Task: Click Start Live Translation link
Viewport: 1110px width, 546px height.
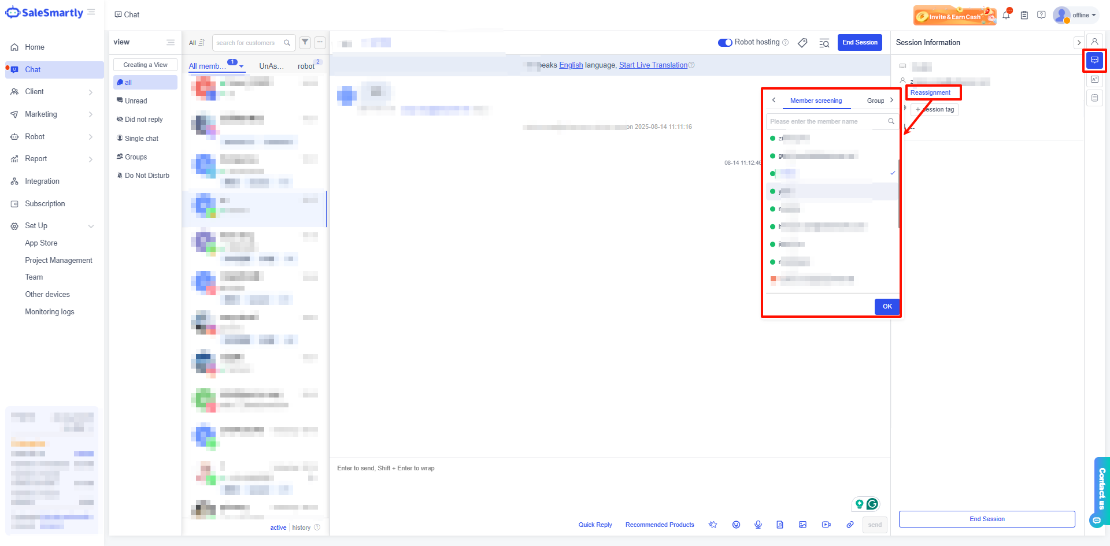Action: coord(653,65)
